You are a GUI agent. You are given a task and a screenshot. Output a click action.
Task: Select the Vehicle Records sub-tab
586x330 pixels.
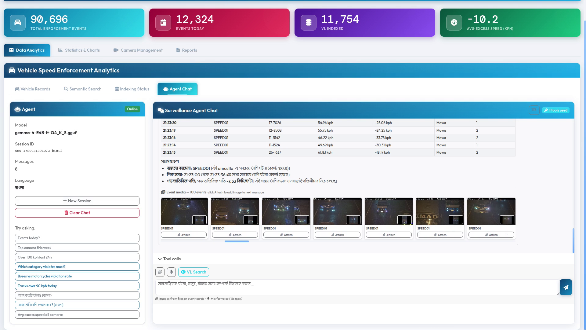coord(32,89)
